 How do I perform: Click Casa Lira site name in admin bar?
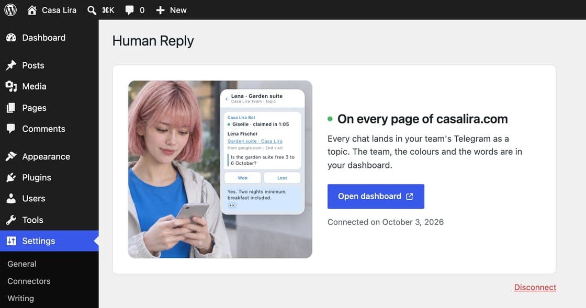(x=59, y=10)
